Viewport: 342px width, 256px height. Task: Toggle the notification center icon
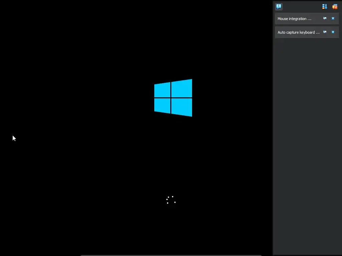point(279,7)
